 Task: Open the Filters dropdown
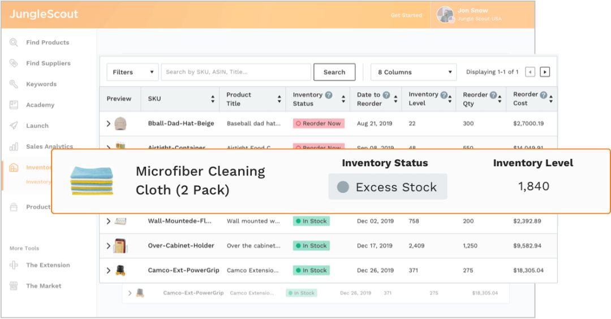click(x=132, y=72)
